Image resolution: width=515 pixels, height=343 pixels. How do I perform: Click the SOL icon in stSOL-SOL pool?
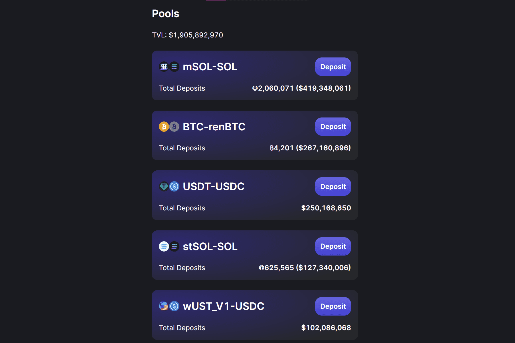(174, 246)
